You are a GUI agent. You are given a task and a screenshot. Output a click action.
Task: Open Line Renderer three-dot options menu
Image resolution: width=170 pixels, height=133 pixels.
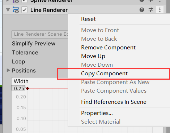tap(160, 10)
